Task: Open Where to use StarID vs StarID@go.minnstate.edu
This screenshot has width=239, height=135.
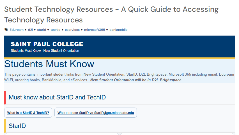Action: (x=96, y=113)
